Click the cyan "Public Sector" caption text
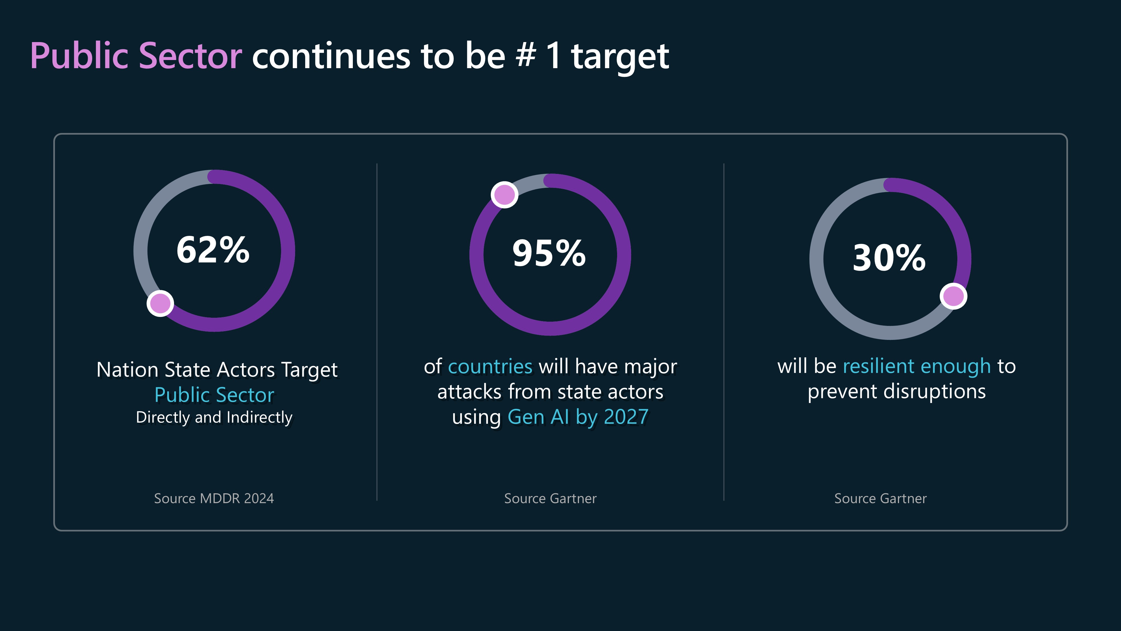 [x=214, y=395]
